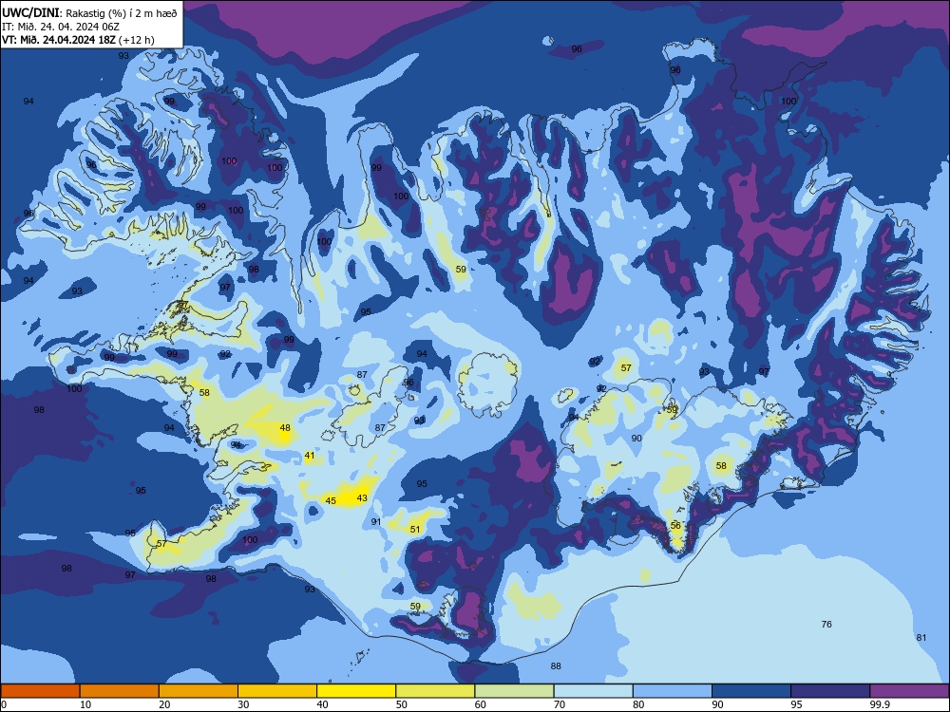Click the 30–40 golden legend swatch
Screen dimensions: 950x712
[277, 691]
